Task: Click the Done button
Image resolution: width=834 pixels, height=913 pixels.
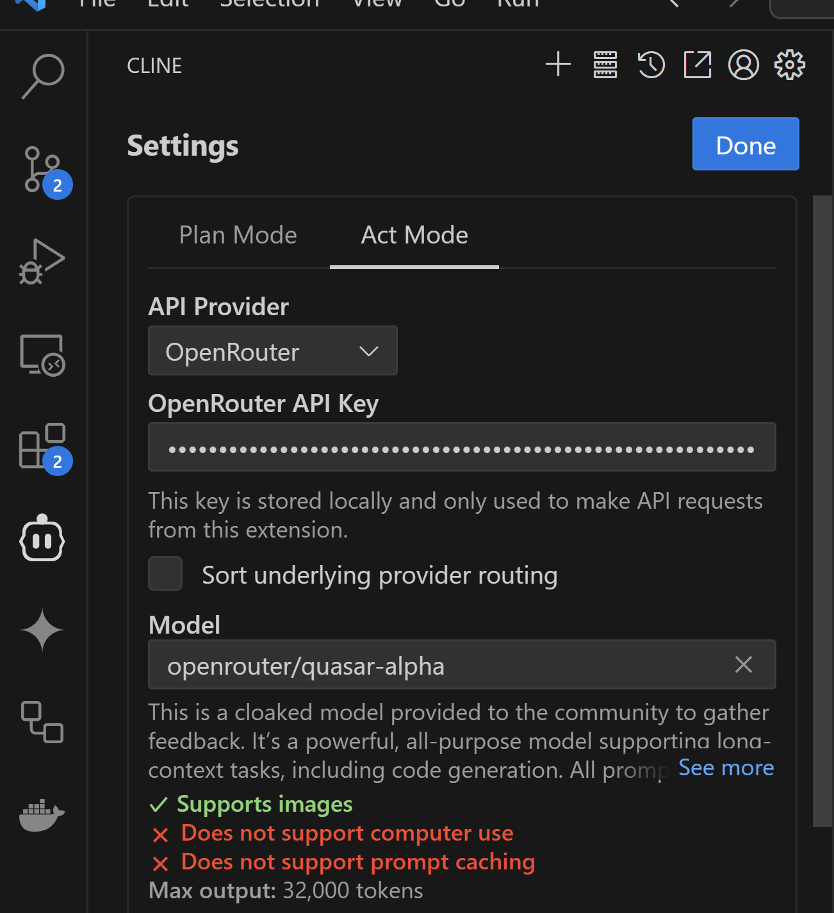Action: pyautogui.click(x=746, y=144)
